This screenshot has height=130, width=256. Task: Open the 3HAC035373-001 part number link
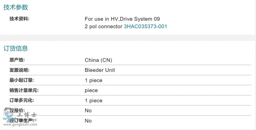coord(145,26)
